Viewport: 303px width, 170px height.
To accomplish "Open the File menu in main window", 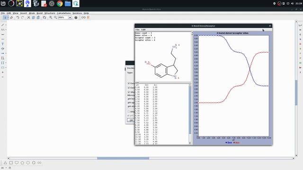I will [x=3, y=13].
